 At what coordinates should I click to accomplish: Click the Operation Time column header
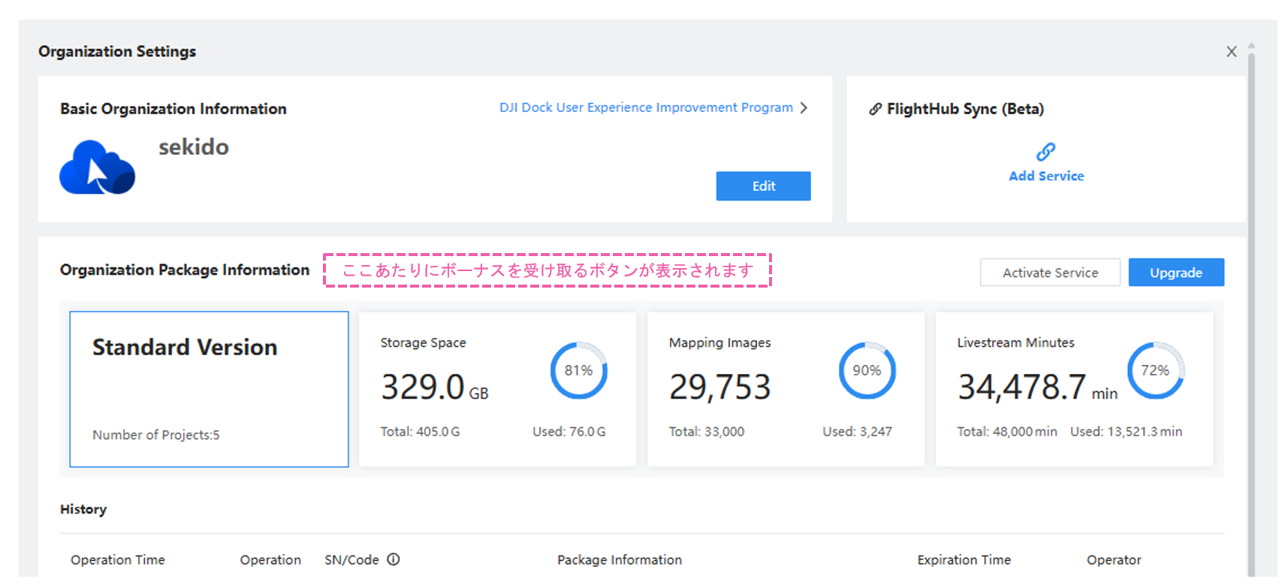click(118, 560)
